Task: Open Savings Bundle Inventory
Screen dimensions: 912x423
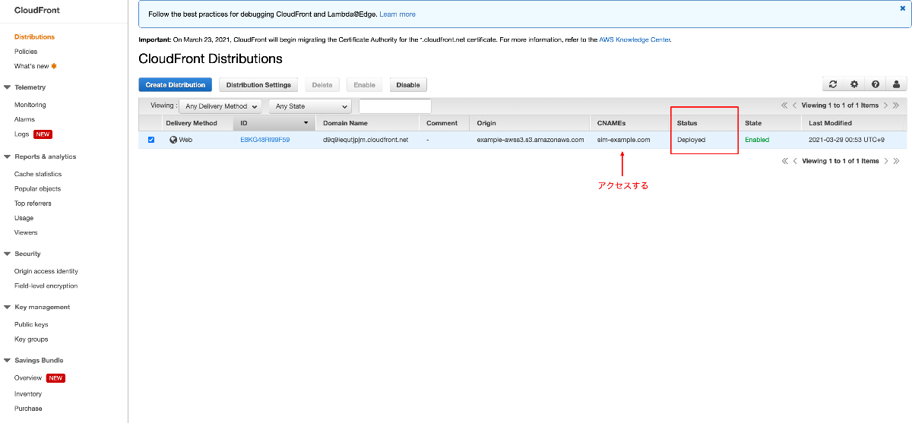Action: 28,393
